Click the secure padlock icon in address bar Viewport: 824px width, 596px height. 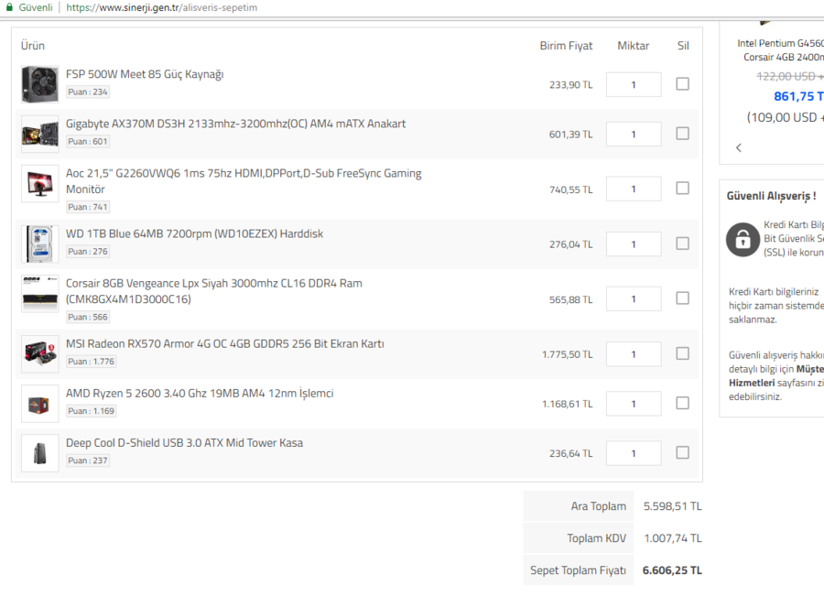[x=9, y=7]
